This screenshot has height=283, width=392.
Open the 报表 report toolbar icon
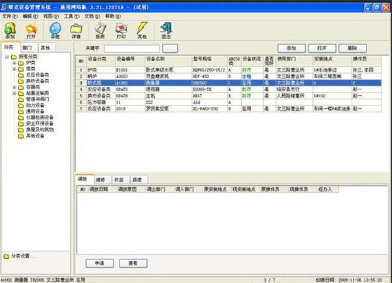[100, 31]
